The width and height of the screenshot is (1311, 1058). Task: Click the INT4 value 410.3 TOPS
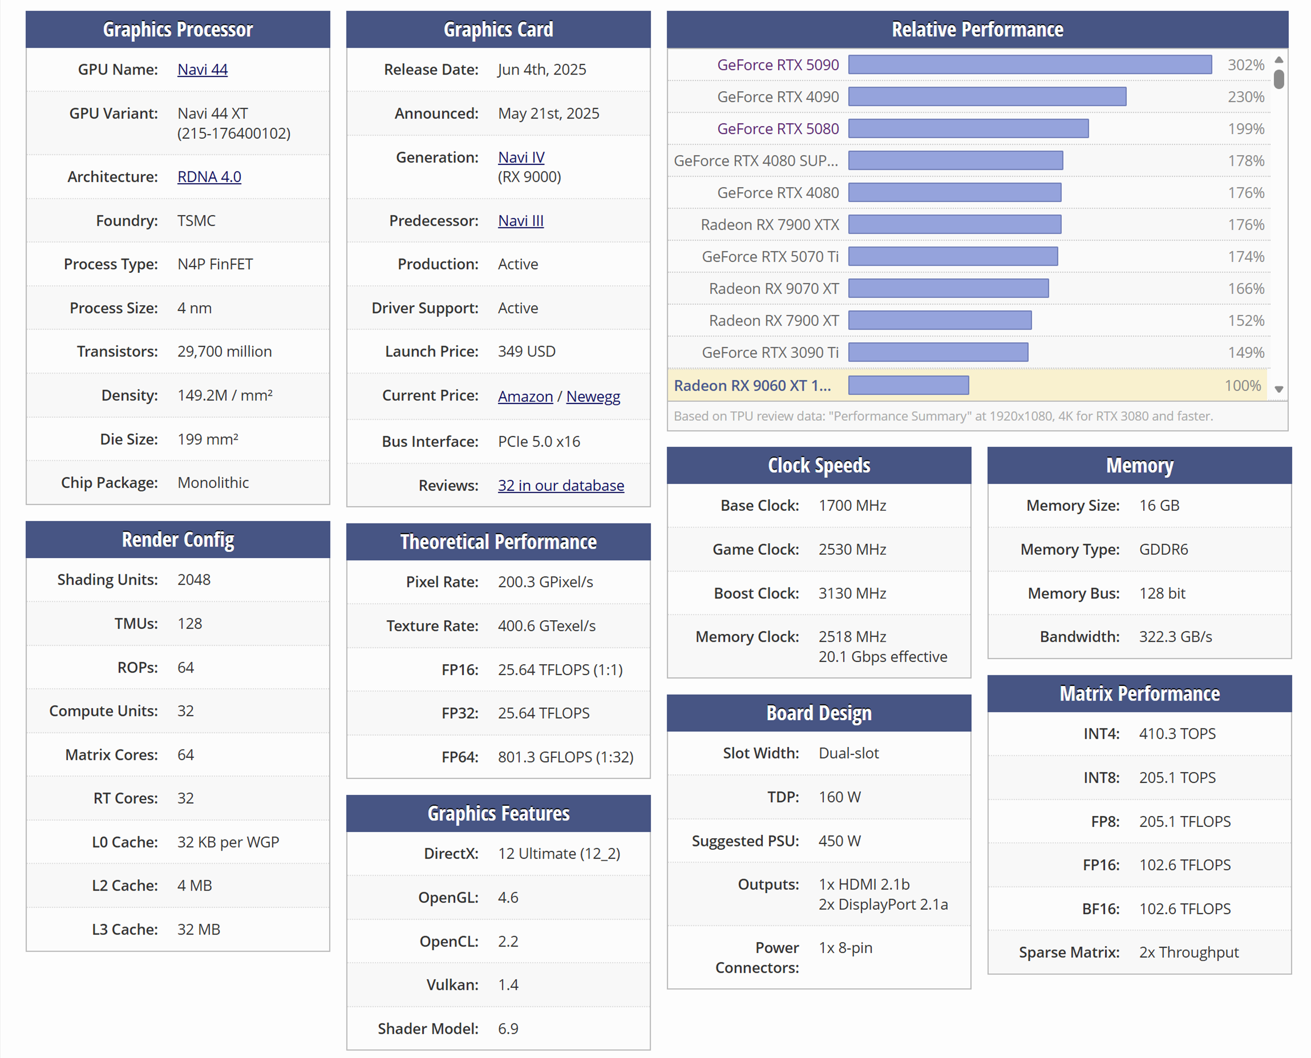pos(1177,734)
